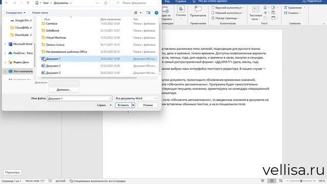Screen dimensions: 327x184
Task: Insert an Уравнение equation
Action: 293,8
